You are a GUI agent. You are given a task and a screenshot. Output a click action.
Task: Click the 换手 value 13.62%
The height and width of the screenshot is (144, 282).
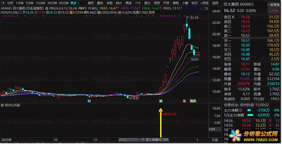244,89
